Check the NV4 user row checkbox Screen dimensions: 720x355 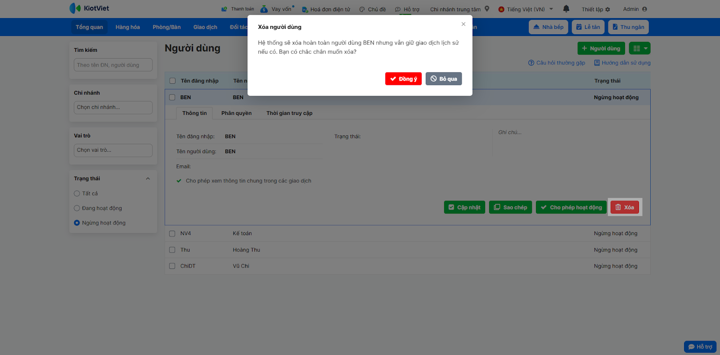[x=172, y=233]
